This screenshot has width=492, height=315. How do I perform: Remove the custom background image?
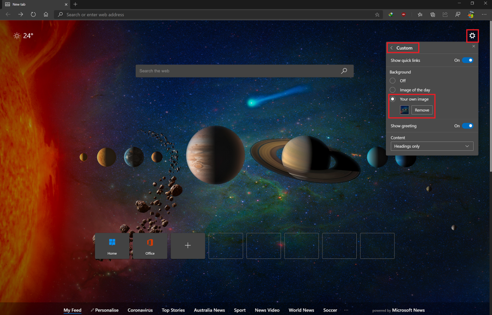click(422, 110)
